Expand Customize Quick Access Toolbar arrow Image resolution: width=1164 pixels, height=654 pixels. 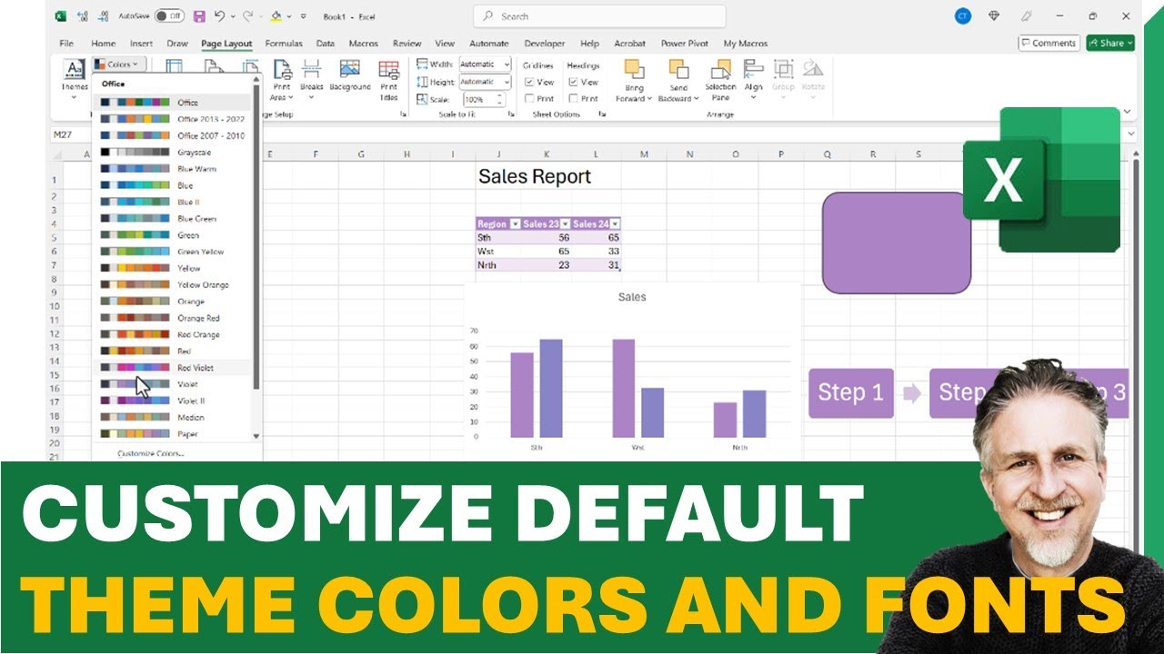[x=304, y=16]
